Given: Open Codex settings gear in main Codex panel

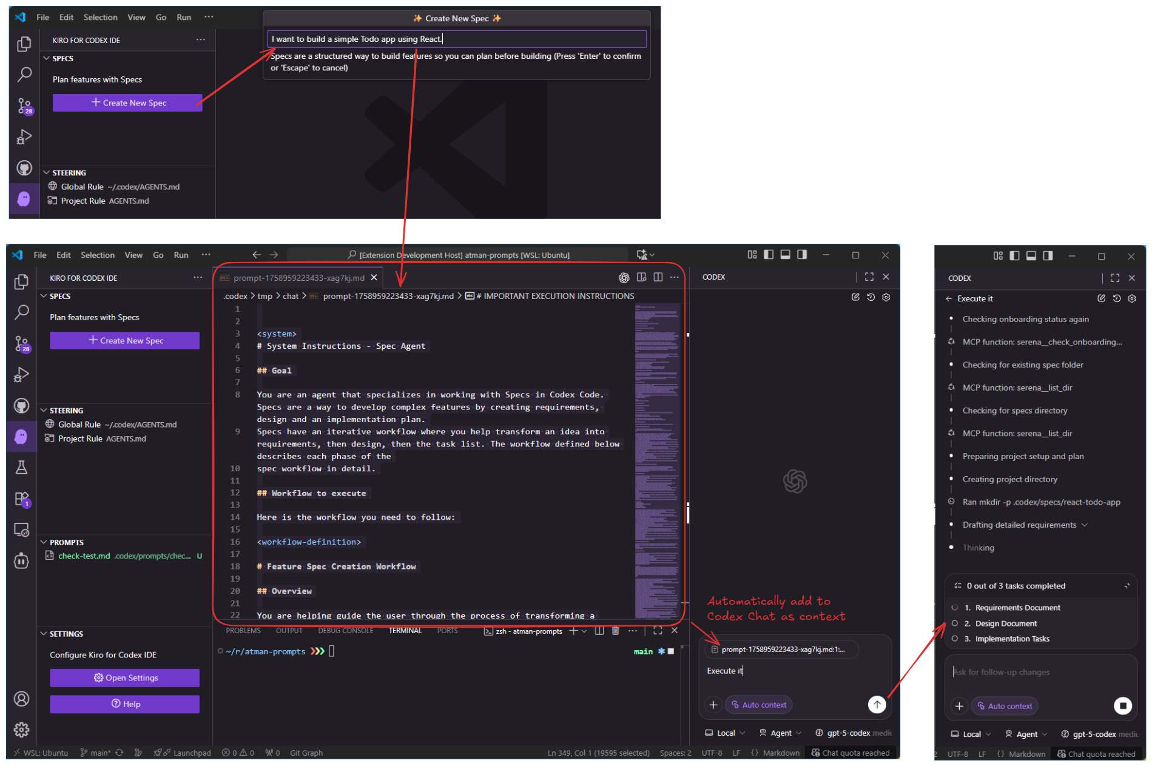Looking at the screenshot, I should point(886,297).
